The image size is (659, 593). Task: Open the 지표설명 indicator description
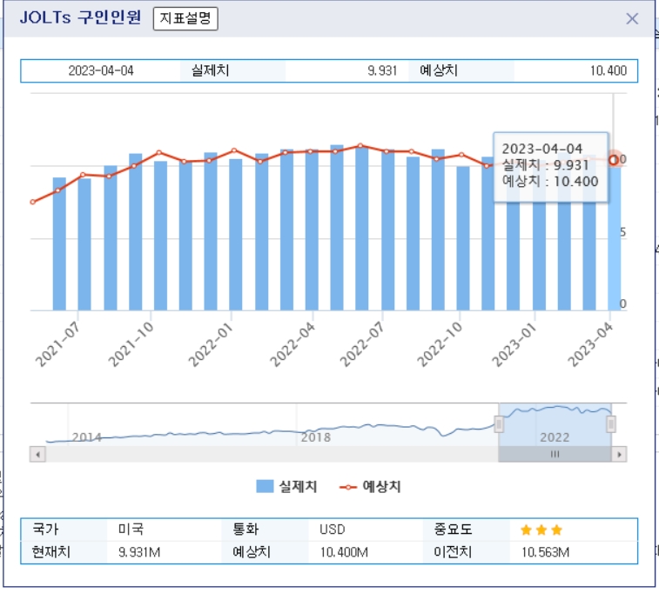coord(185,18)
